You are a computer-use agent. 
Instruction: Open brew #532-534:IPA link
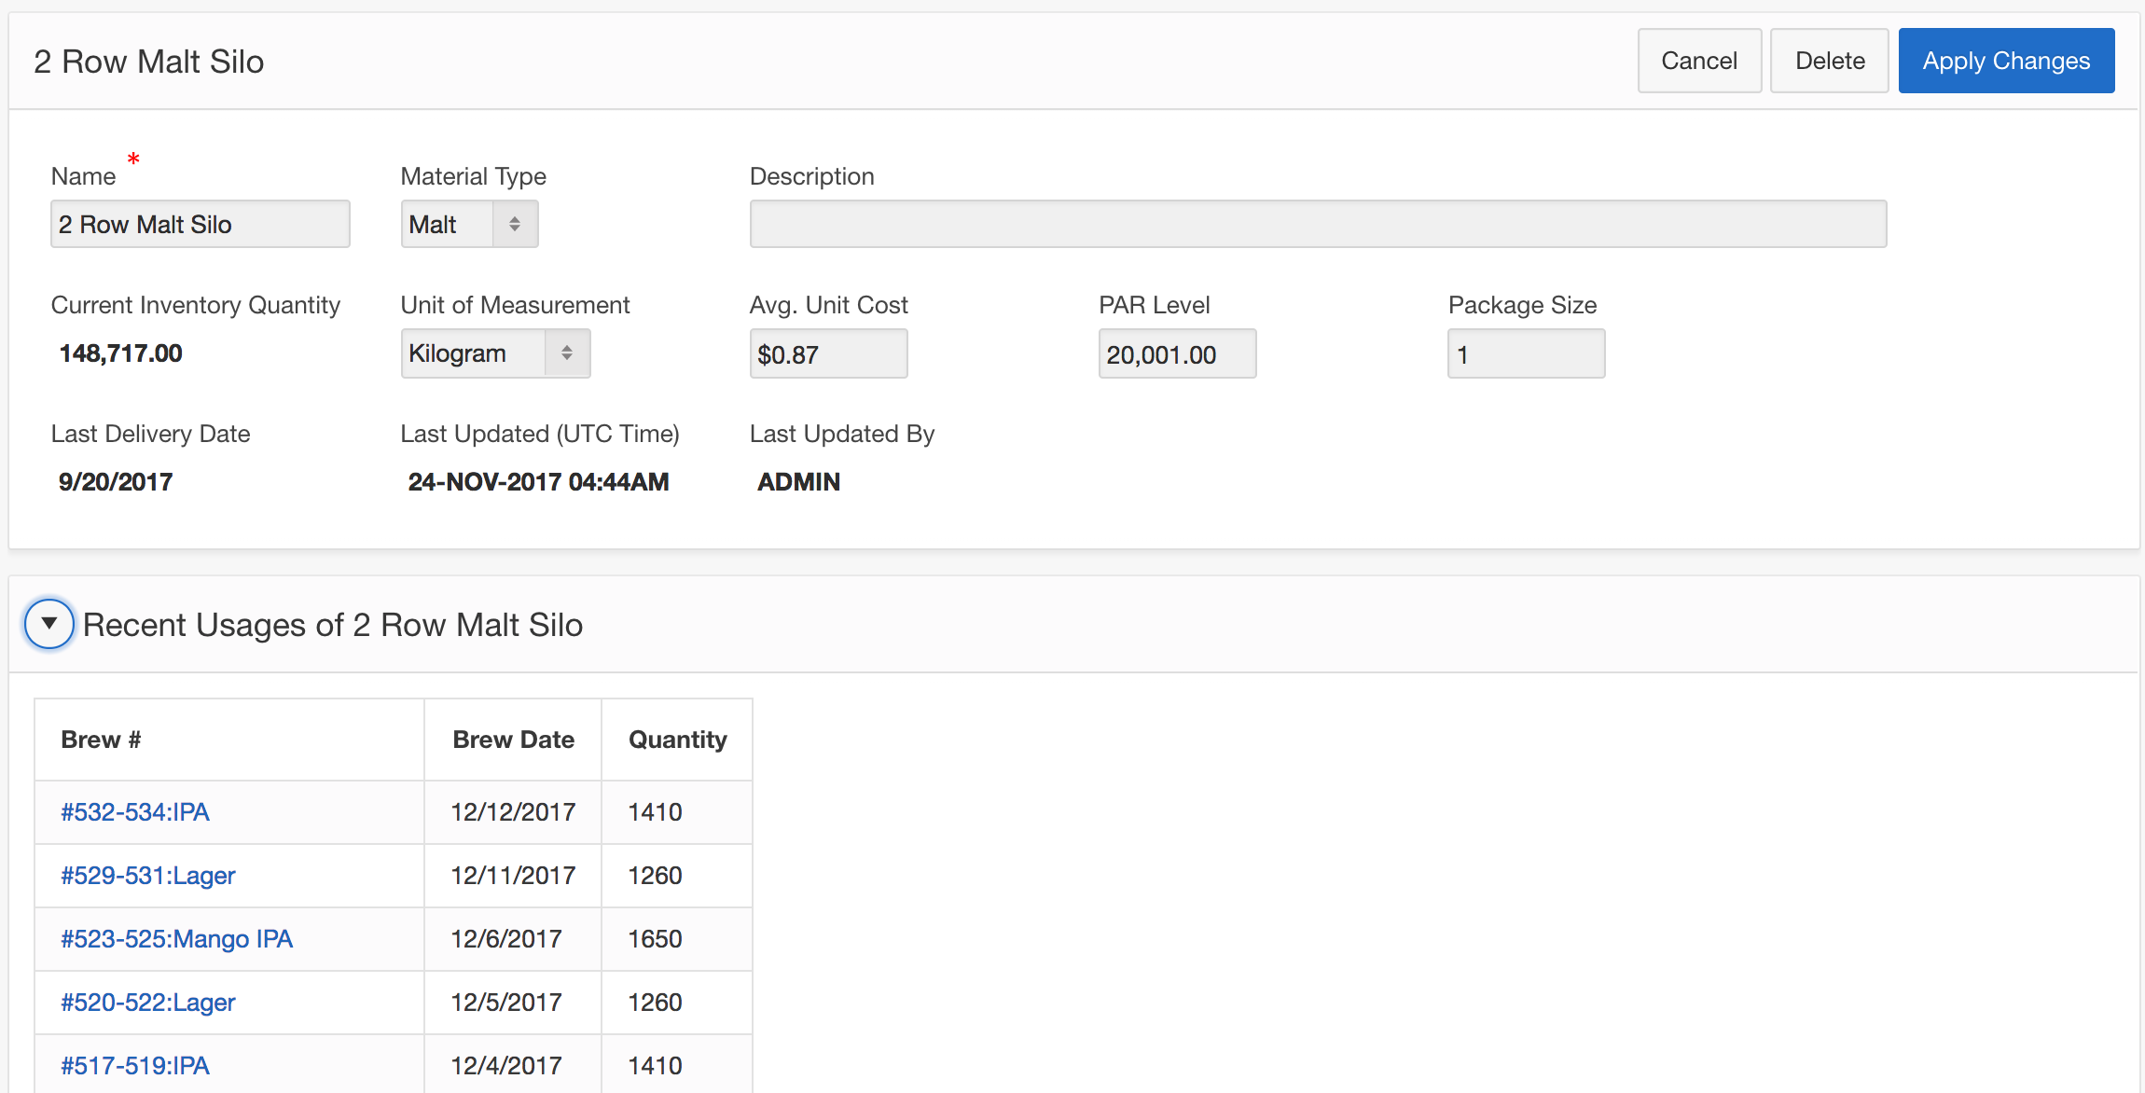point(135,812)
